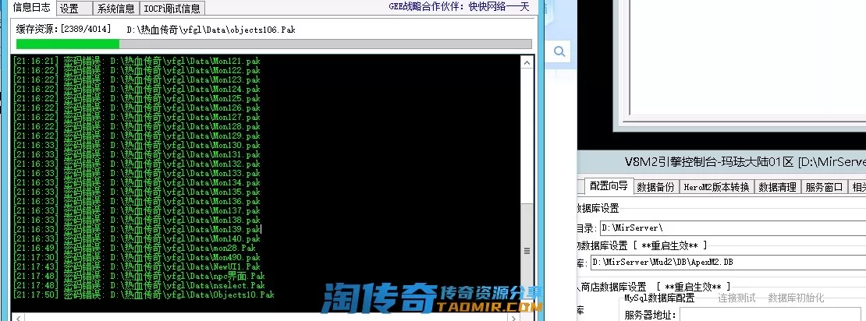
Task: Click the Mon125.pak log line
Action: 136,98
